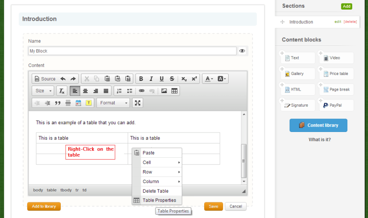Image resolution: width=368 pixels, height=218 pixels.
Task: Insert an image via toolbar icon
Action: pos(164,91)
